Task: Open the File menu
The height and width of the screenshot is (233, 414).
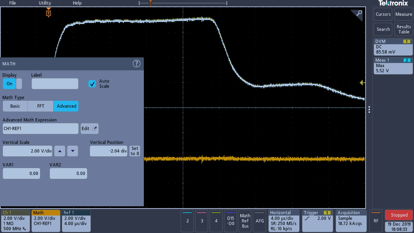Action: (x=12, y=3)
